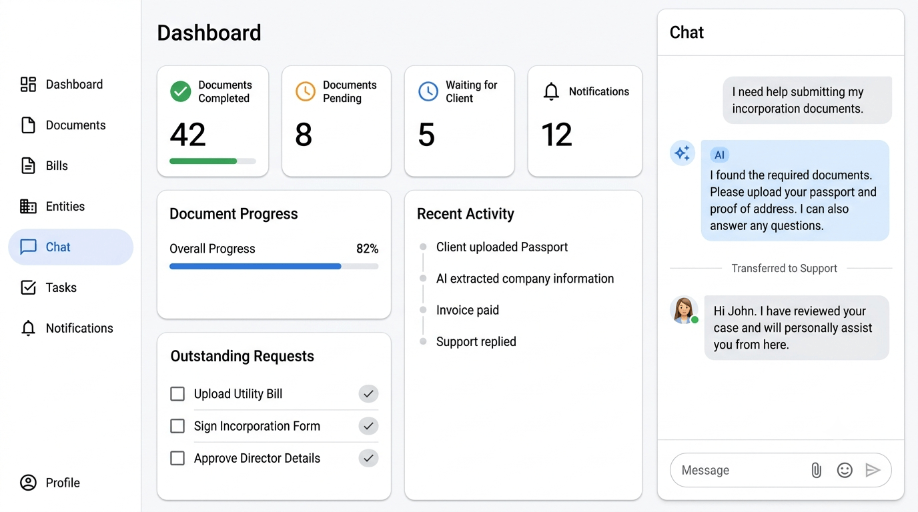This screenshot has width=918, height=512.
Task: Open Bills in the sidebar
Action: [x=71, y=165]
